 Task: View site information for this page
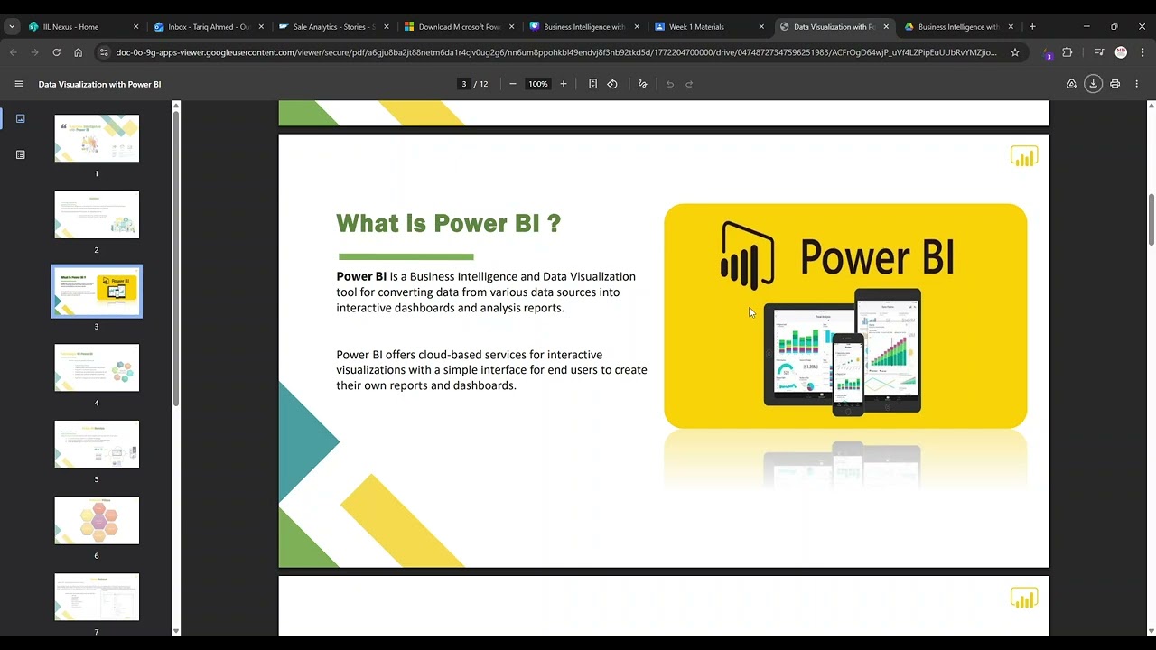click(104, 52)
